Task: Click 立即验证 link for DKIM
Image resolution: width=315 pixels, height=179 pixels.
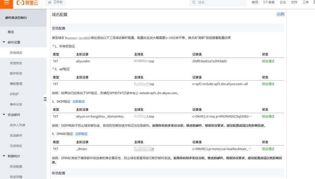Action: pos(79,102)
